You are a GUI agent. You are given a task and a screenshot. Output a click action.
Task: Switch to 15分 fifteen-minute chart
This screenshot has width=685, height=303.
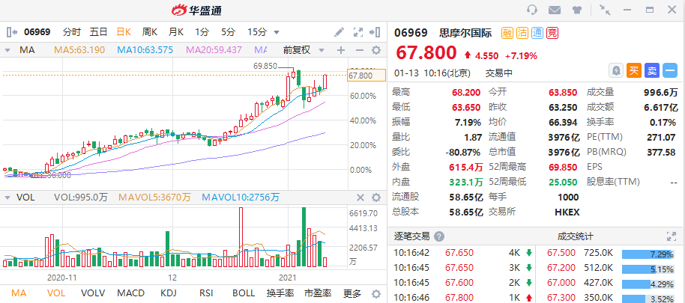(257, 32)
